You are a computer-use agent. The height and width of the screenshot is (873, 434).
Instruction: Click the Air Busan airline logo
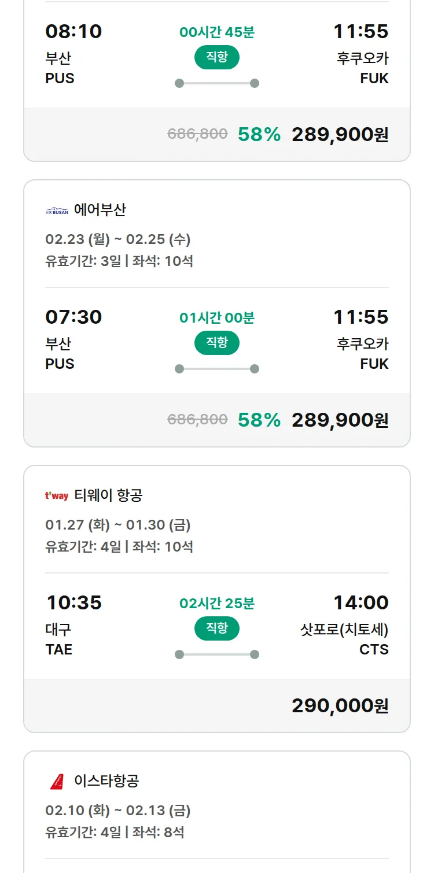click(57, 210)
